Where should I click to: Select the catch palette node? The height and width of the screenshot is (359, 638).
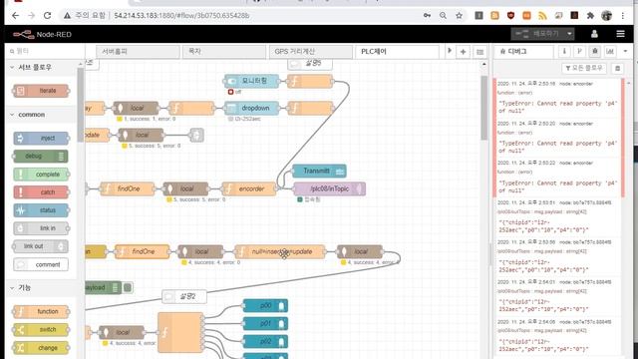point(41,192)
